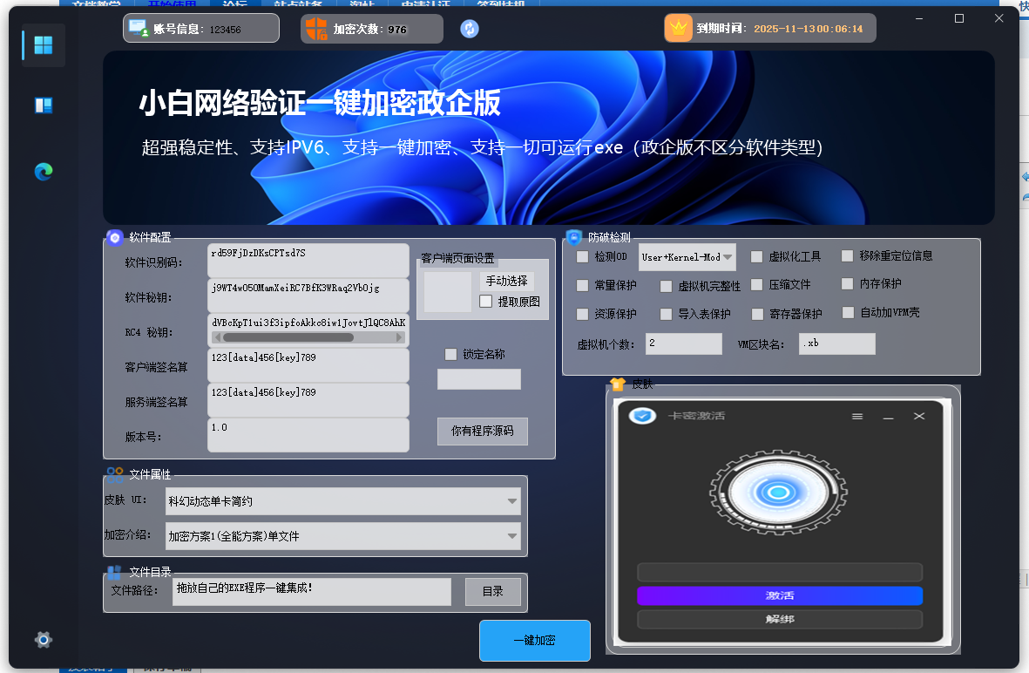
Task: Enable the 检测OD checkbox
Action: pyautogui.click(x=583, y=256)
